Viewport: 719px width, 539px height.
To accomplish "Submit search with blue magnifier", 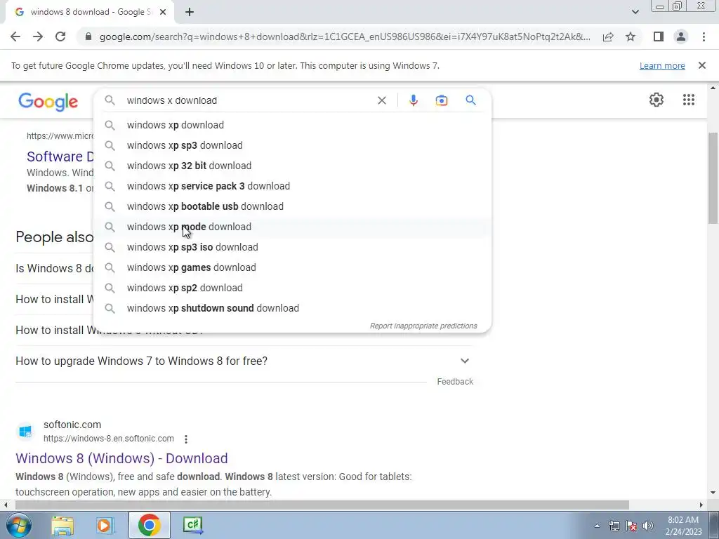I will click(x=470, y=100).
